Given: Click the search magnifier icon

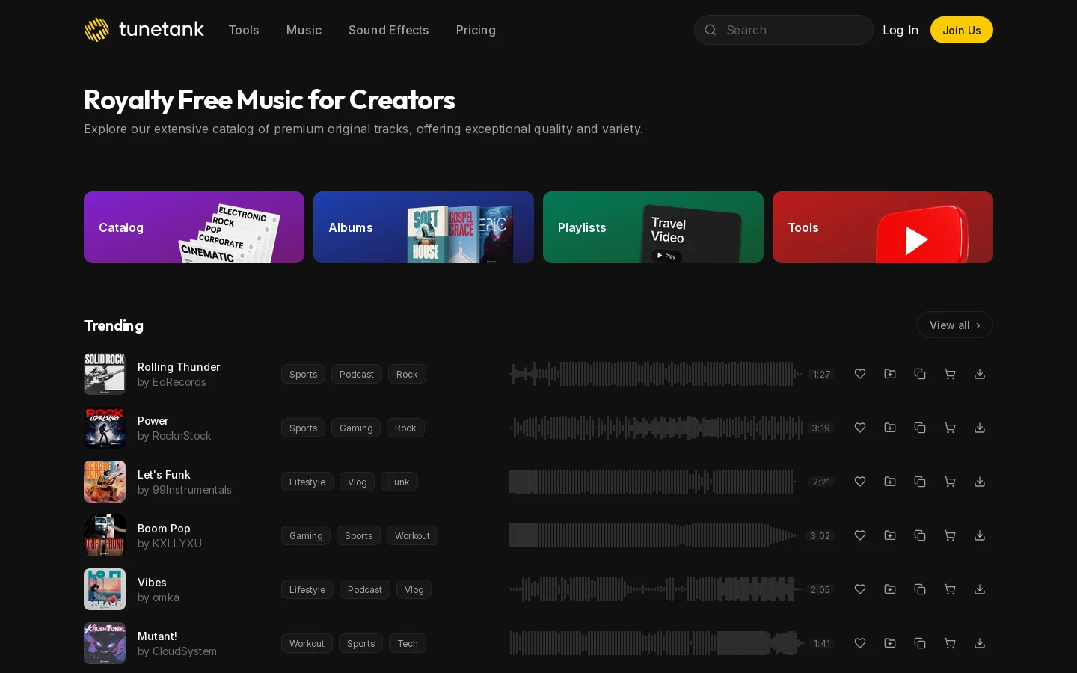Looking at the screenshot, I should (711, 30).
